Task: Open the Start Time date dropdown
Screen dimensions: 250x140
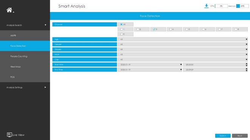Action: (150, 65)
